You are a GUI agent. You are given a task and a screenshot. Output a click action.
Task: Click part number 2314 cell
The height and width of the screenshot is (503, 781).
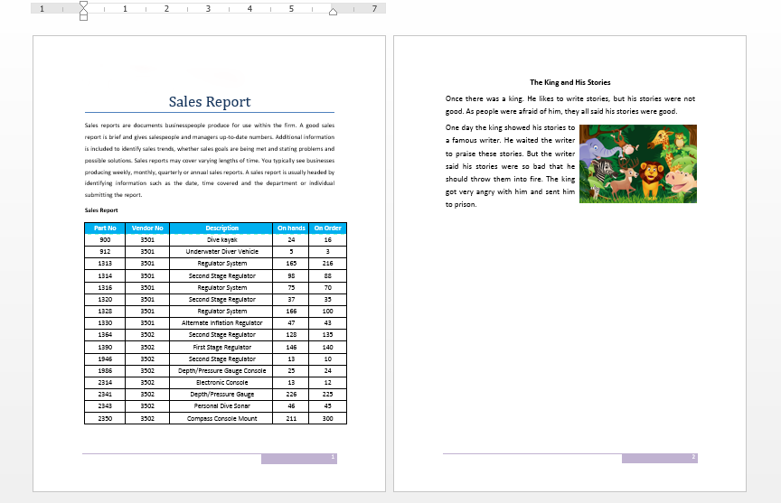coord(105,383)
